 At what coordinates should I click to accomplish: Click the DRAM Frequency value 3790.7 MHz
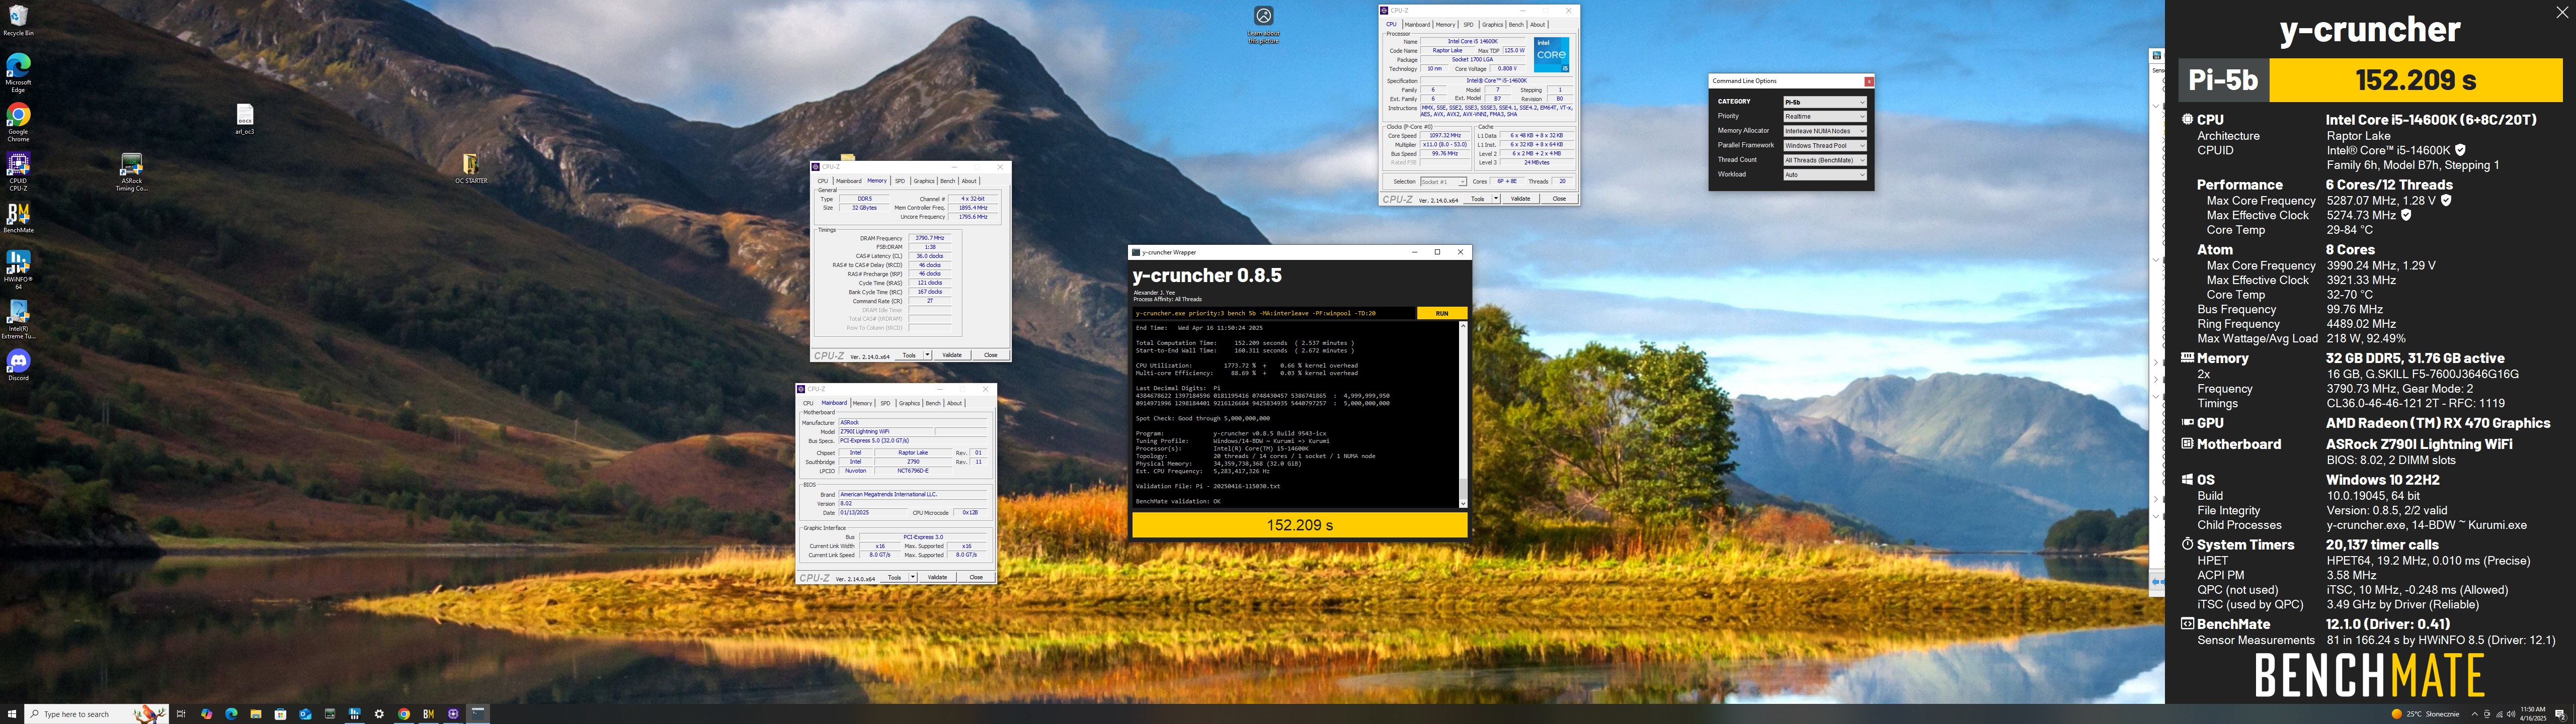pos(930,238)
